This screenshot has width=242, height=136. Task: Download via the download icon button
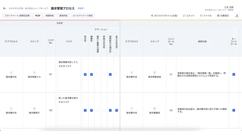(237, 15)
